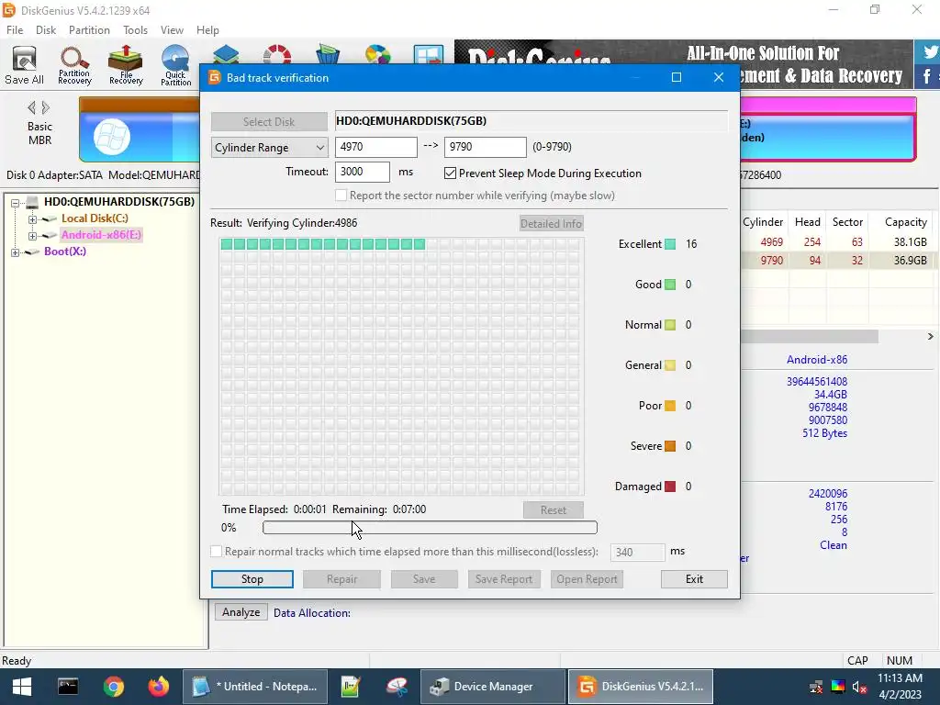Switch to Untitled - Notepad window

pyautogui.click(x=255, y=687)
